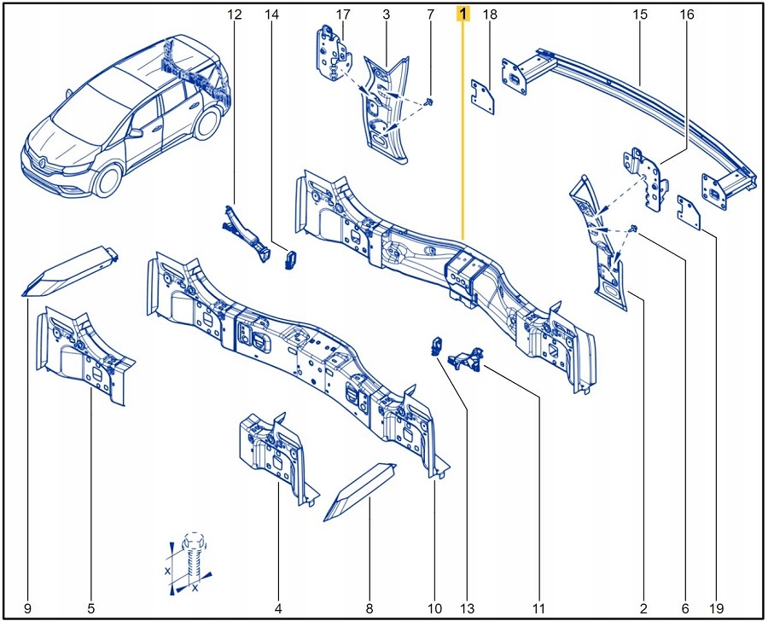Select highlighted part number 1 label
Image resolution: width=768 pixels, height=621 pixels.
(463, 14)
